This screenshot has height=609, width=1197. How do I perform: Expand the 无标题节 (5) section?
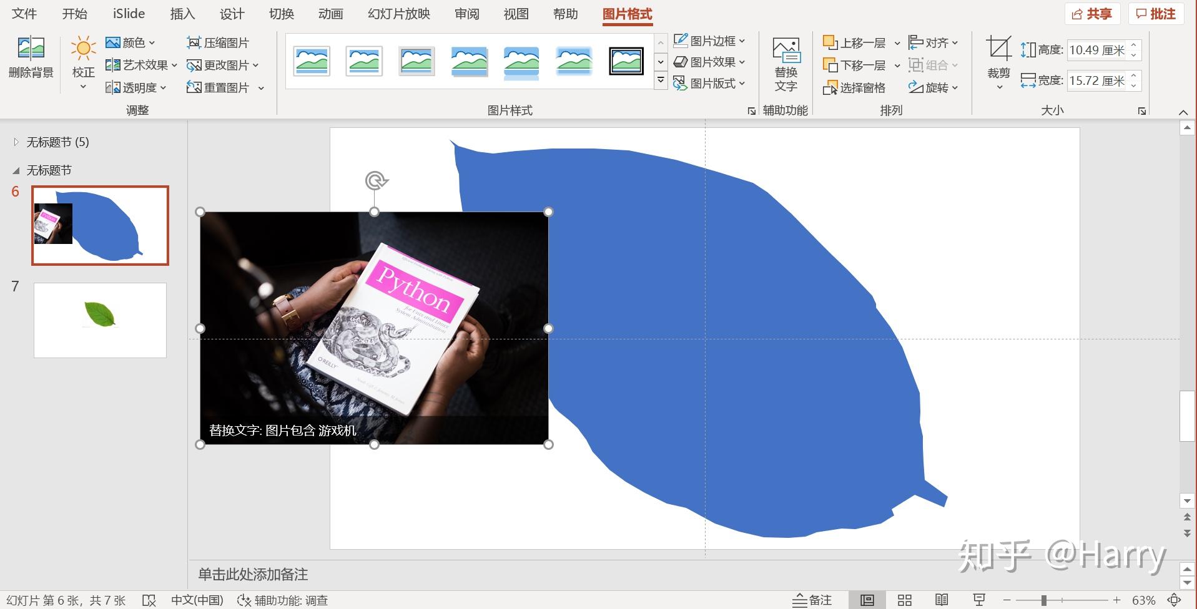16,142
